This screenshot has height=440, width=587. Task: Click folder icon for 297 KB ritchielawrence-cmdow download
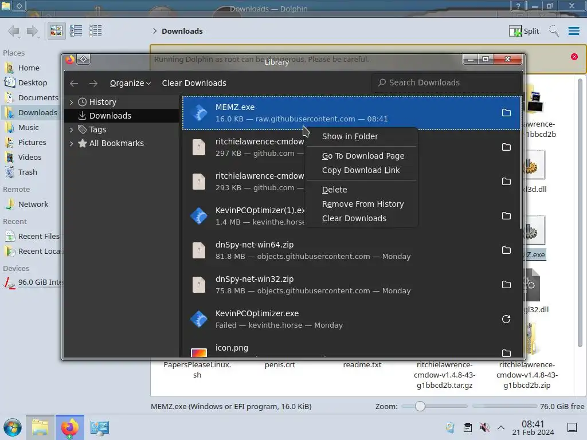coord(506,147)
